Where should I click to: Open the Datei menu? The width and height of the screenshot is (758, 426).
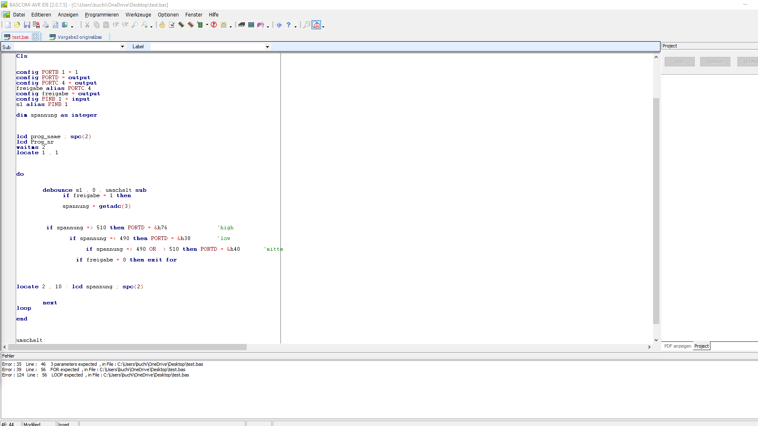[x=19, y=14]
